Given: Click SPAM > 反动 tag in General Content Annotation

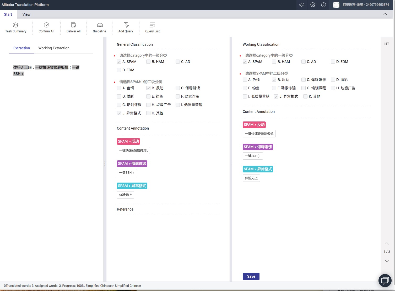Looking at the screenshot, I should [x=128, y=141].
